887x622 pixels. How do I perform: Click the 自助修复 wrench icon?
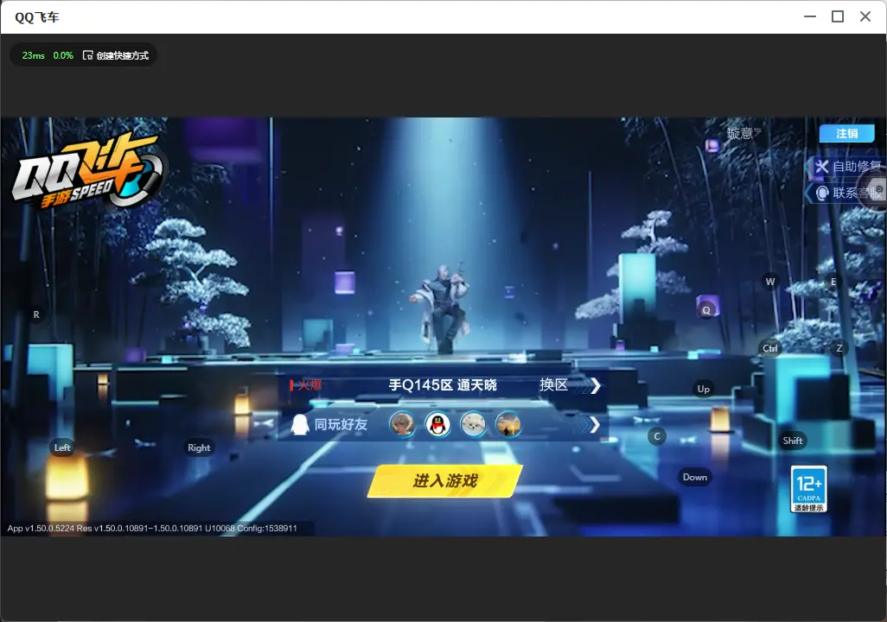point(822,166)
